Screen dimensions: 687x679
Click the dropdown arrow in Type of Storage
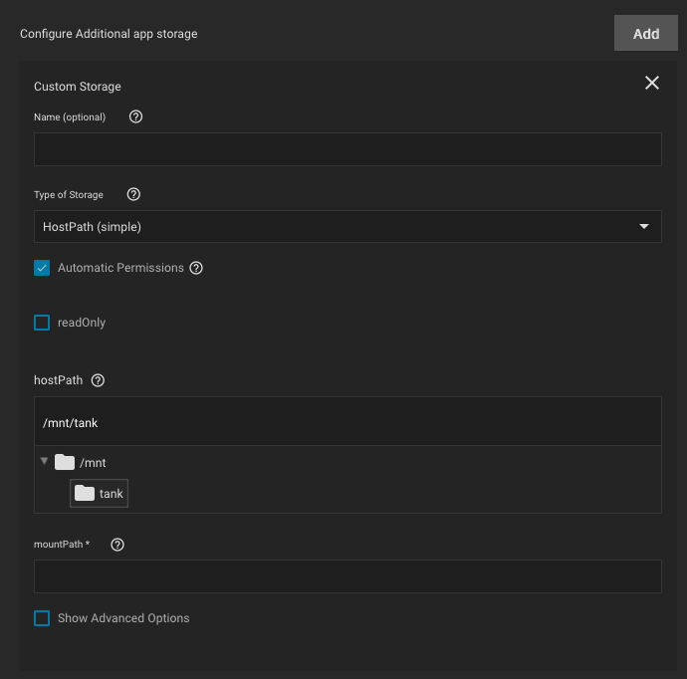pos(644,226)
